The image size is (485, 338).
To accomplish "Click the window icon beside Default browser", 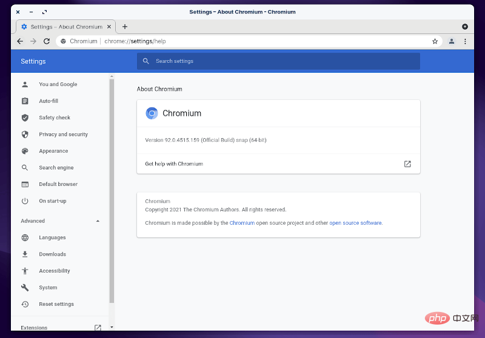I will (25, 185).
